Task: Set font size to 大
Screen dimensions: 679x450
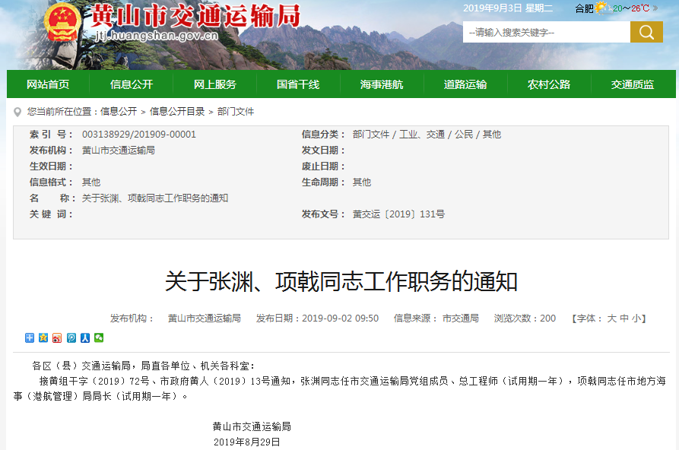Action: pyautogui.click(x=611, y=318)
